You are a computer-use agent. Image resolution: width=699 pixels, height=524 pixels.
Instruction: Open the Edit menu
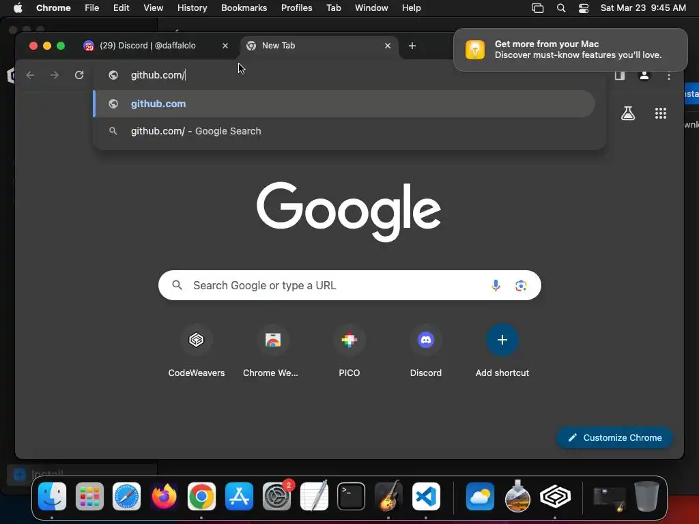[121, 8]
